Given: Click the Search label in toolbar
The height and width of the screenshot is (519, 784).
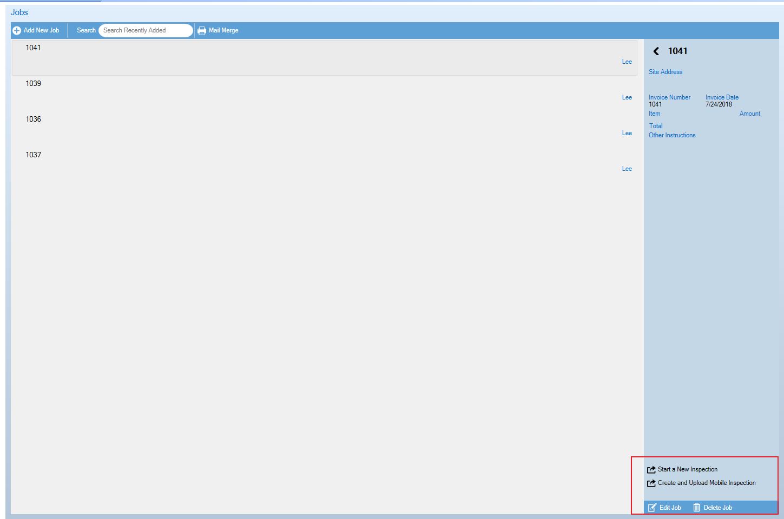Looking at the screenshot, I should (86, 30).
